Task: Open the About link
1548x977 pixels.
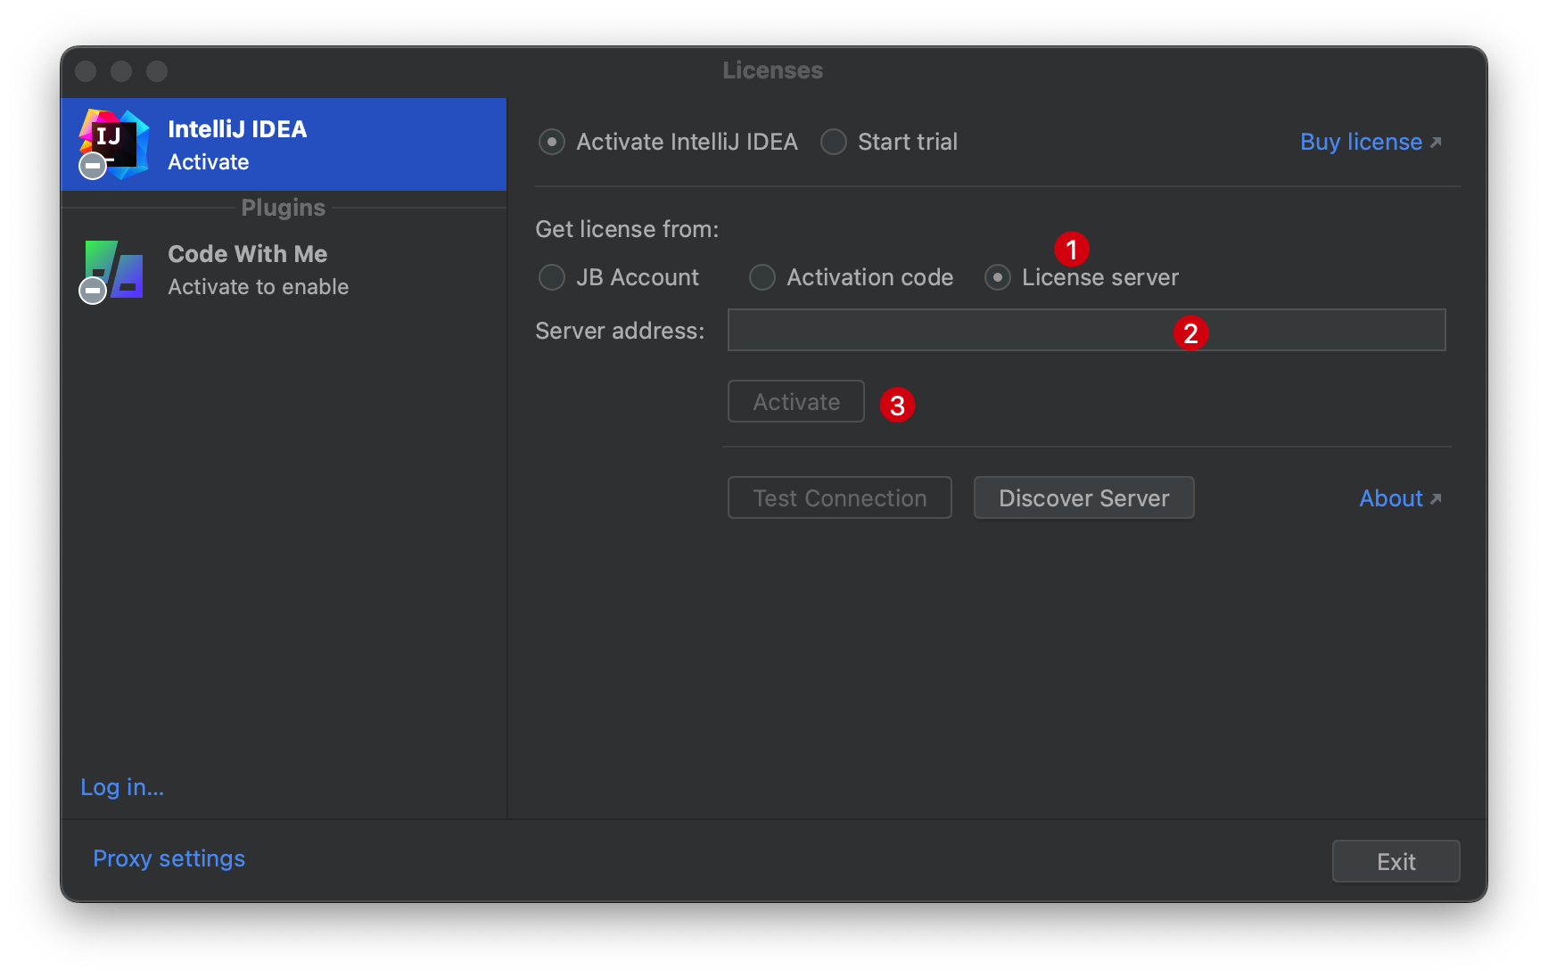Action: 1400,498
